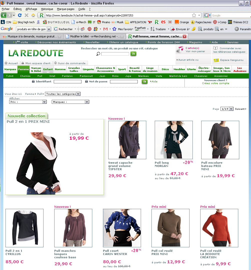Select the Homme category tab
This screenshot has width=251, height=270.
[60, 69]
